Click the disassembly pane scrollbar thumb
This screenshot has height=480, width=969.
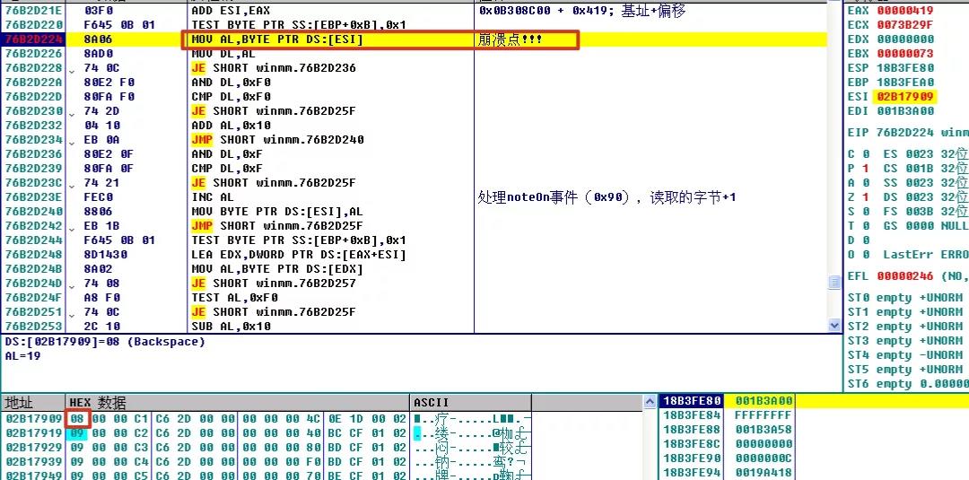(x=835, y=283)
